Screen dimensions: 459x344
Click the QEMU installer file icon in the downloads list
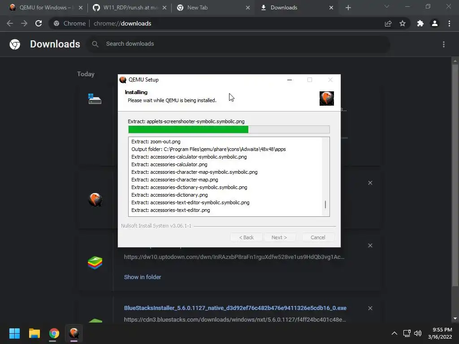point(95,200)
